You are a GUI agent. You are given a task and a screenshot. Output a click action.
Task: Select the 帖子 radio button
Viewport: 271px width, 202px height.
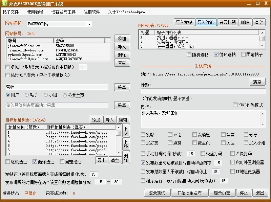pos(27,95)
